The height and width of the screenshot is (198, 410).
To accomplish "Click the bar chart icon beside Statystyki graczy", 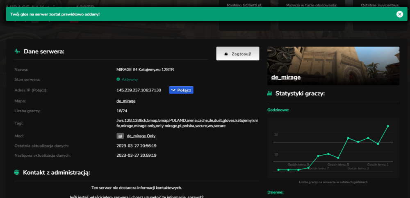I will click(x=270, y=93).
